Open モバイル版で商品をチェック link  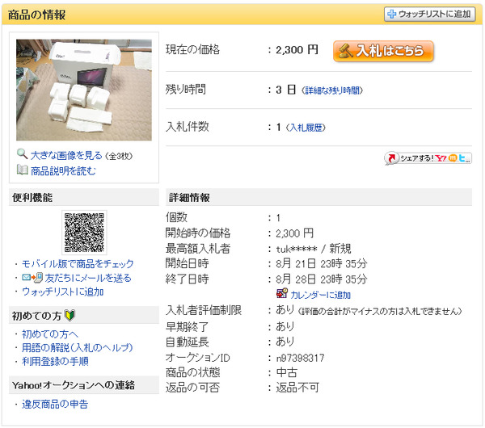[78, 264]
